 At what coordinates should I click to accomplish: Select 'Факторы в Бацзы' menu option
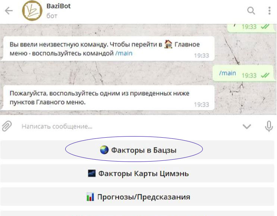[138, 150]
